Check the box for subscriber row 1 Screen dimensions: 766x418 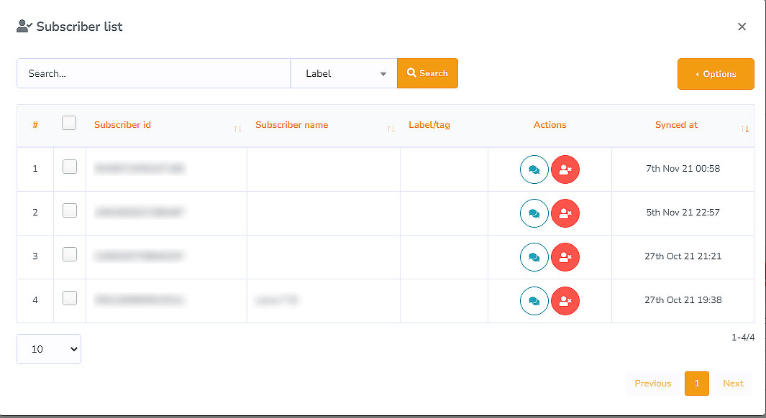[x=69, y=167]
